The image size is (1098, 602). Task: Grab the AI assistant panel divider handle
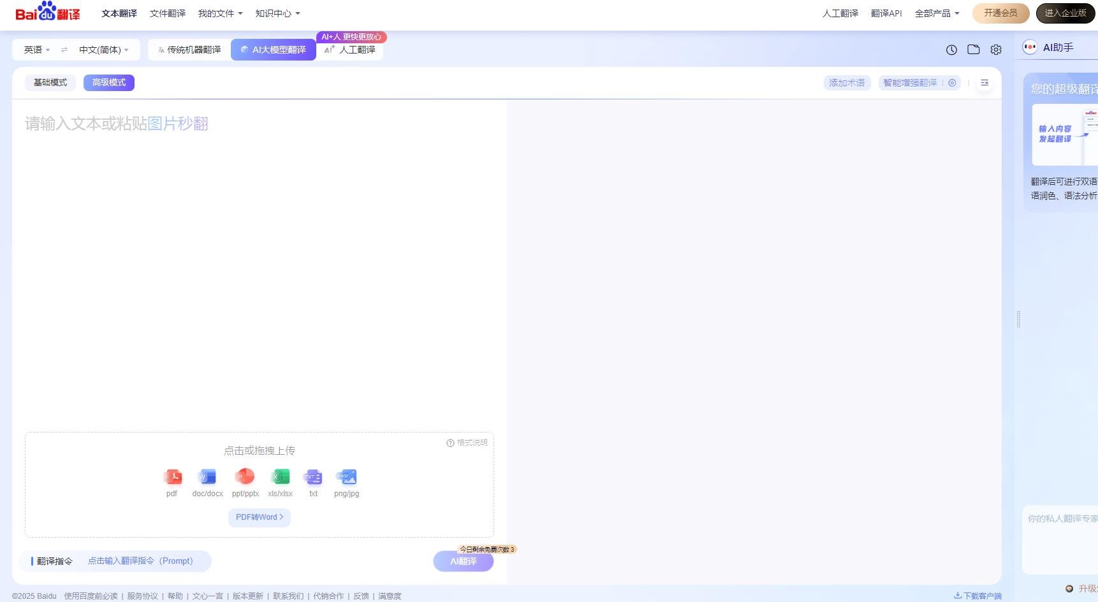pyautogui.click(x=1018, y=319)
